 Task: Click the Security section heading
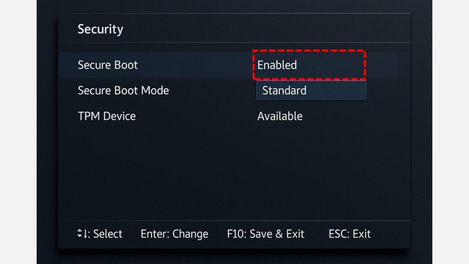[100, 29]
